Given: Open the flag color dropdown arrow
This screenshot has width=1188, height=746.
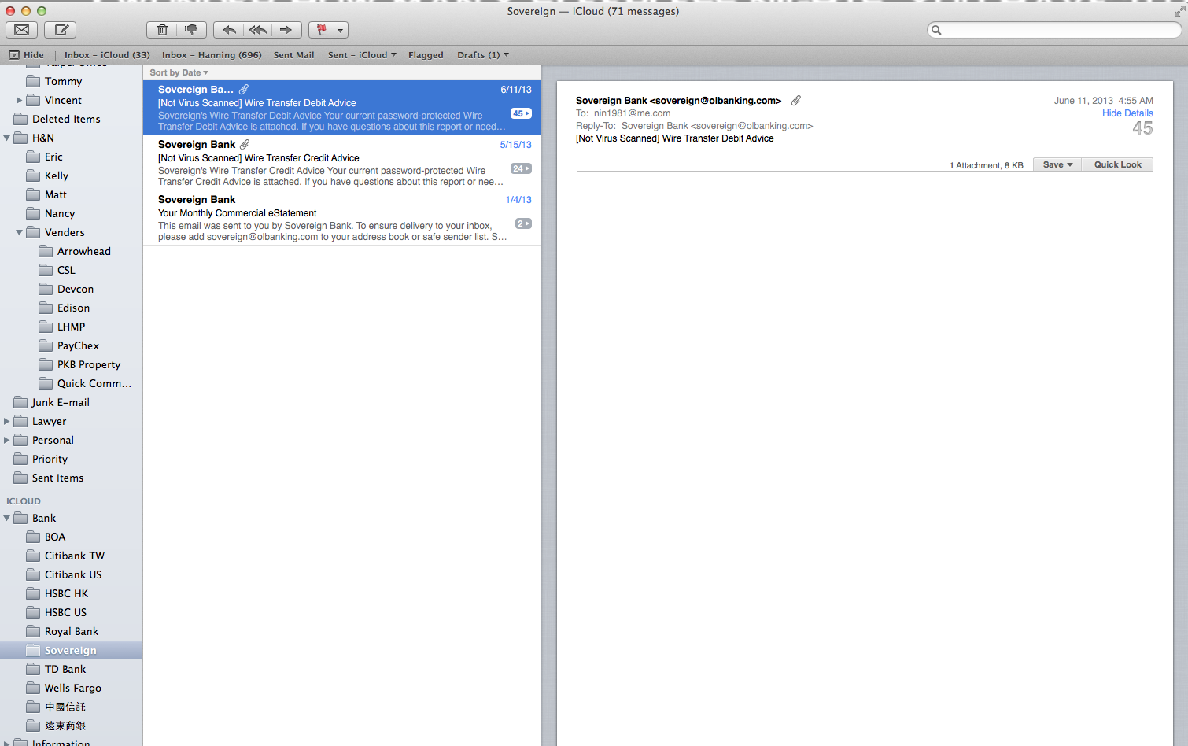Looking at the screenshot, I should [341, 30].
